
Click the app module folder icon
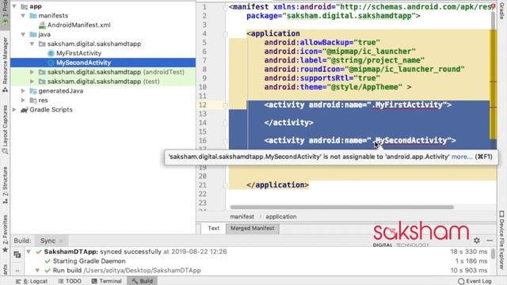[25, 6]
